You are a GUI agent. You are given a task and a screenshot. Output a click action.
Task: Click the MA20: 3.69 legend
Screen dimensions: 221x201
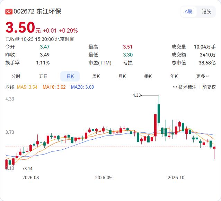click(x=82, y=87)
